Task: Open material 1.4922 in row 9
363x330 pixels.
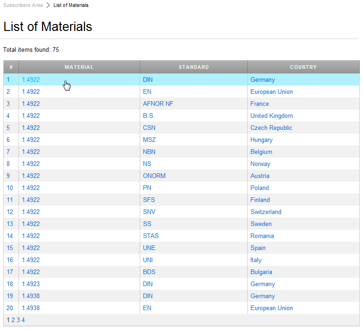Action: click(31, 176)
